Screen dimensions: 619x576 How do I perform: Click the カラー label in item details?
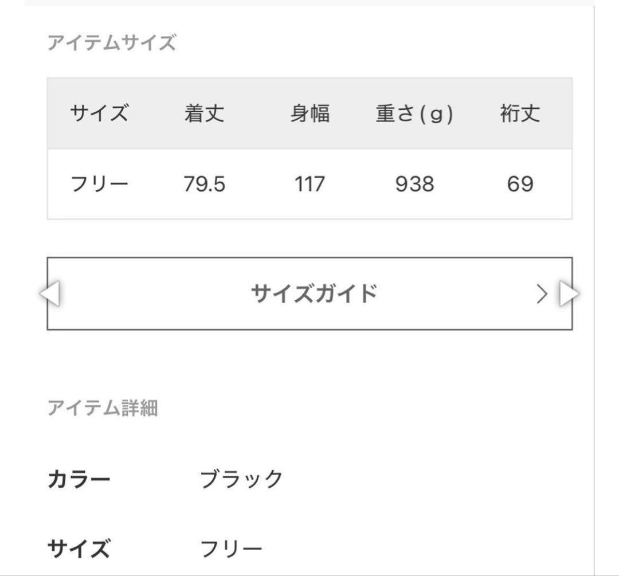click(78, 479)
